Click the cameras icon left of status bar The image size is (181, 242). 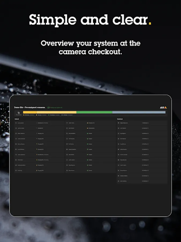(19, 113)
